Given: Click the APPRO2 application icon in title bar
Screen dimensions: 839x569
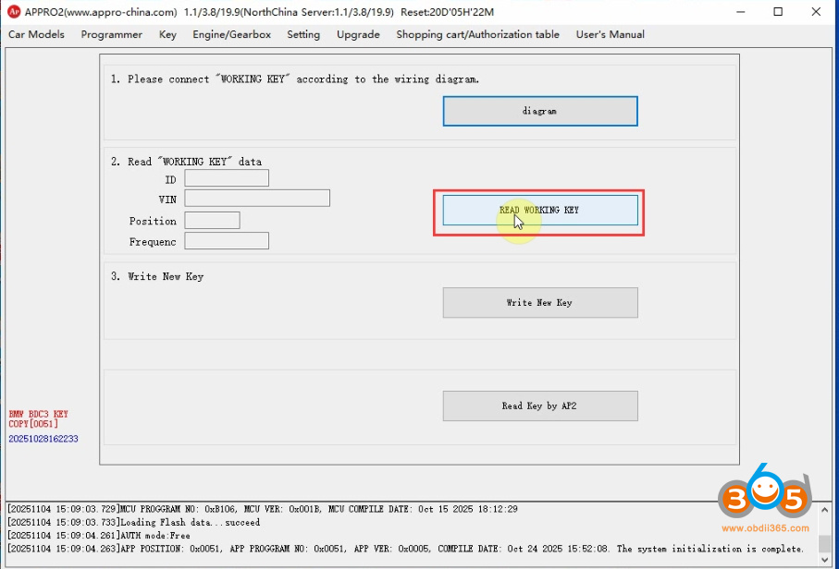Looking at the screenshot, I should click(13, 12).
